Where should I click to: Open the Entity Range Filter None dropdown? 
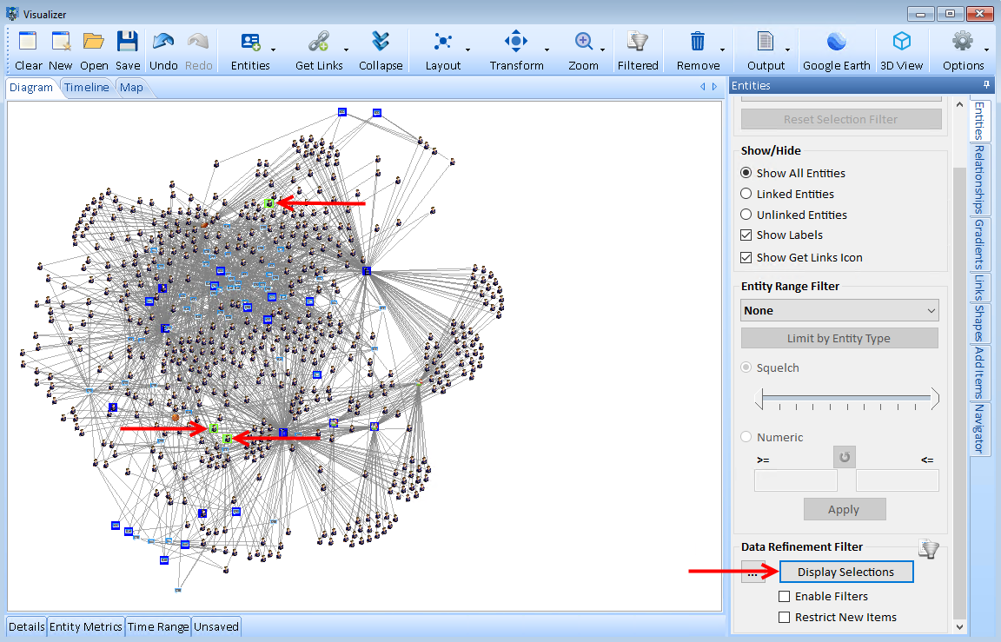click(839, 310)
